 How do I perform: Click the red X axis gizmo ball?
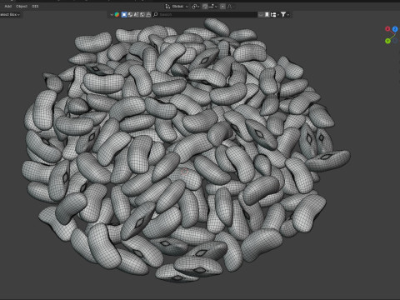tap(387, 29)
